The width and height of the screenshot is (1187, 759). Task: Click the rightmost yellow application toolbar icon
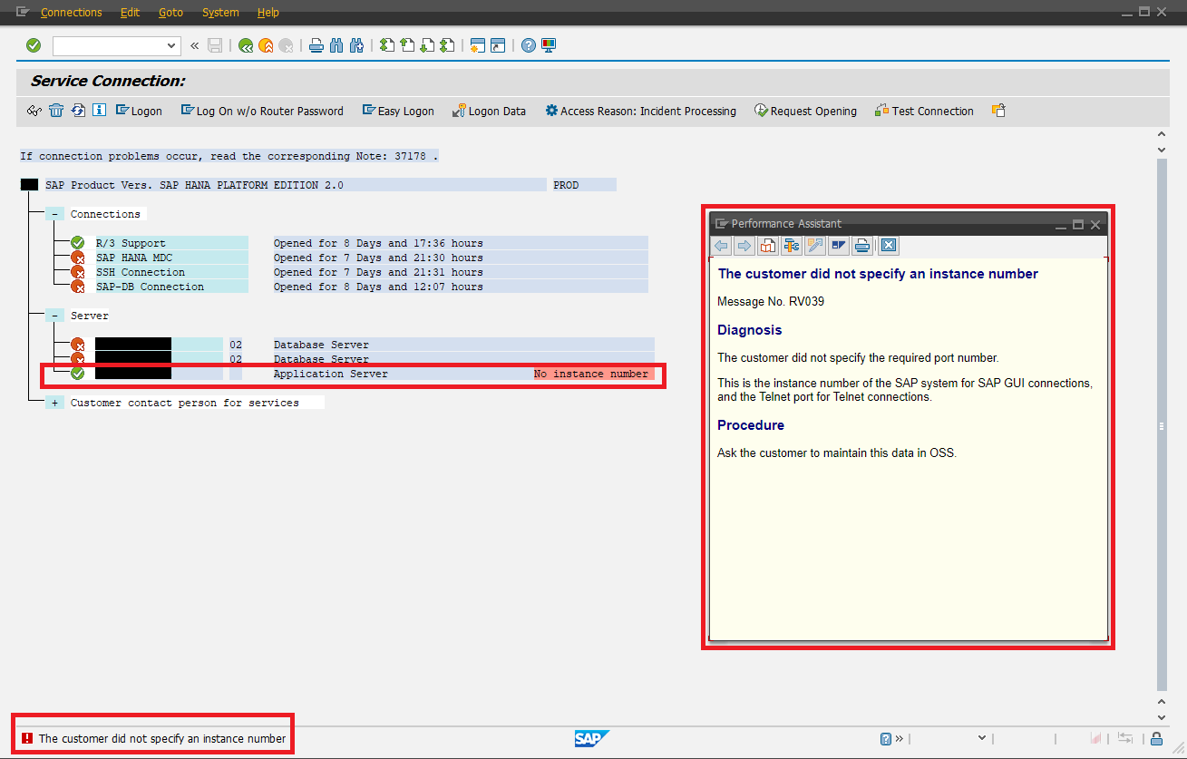point(998,111)
